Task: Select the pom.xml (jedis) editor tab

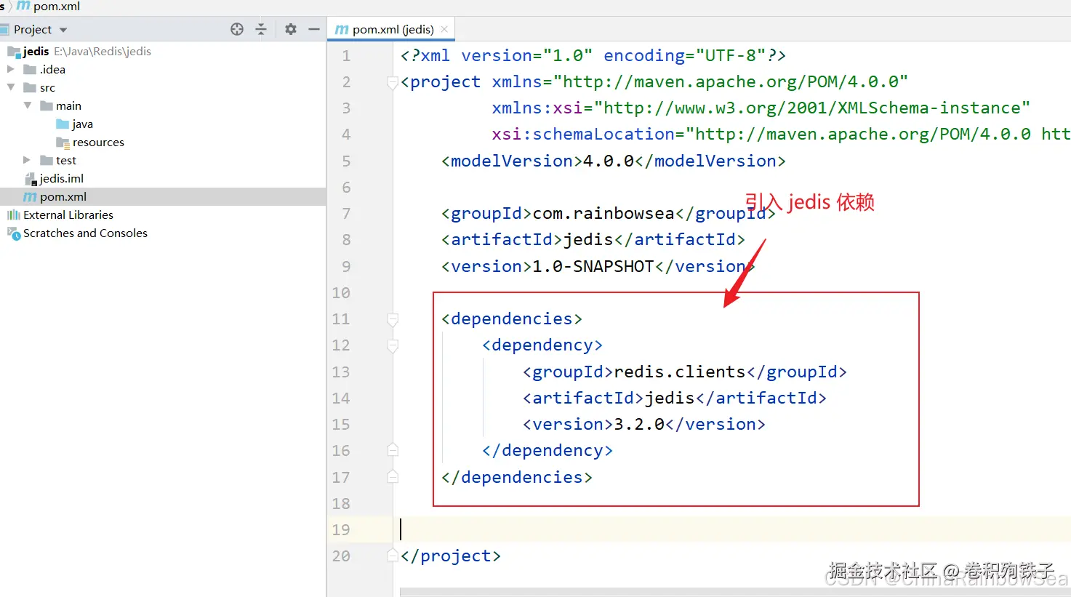Action: [391, 29]
